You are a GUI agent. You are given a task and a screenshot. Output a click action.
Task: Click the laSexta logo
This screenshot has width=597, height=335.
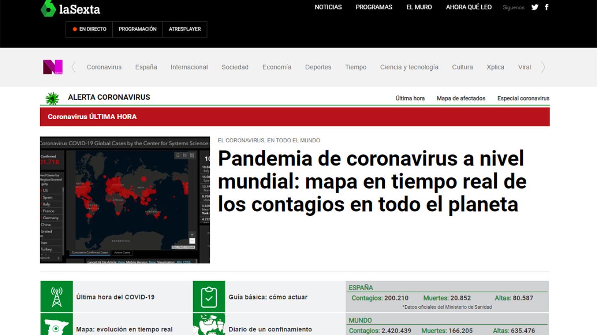click(x=70, y=8)
